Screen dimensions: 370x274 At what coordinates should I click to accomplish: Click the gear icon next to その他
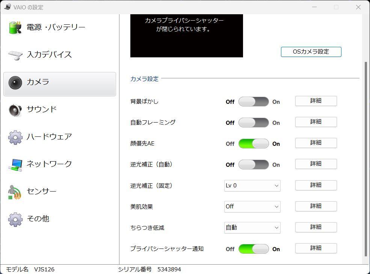(x=15, y=219)
